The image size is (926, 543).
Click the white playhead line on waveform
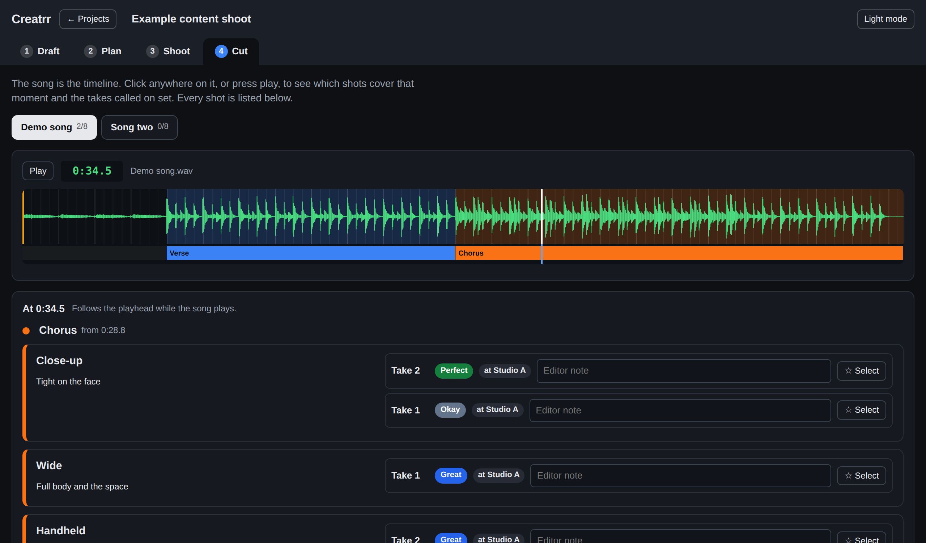pyautogui.click(x=541, y=216)
